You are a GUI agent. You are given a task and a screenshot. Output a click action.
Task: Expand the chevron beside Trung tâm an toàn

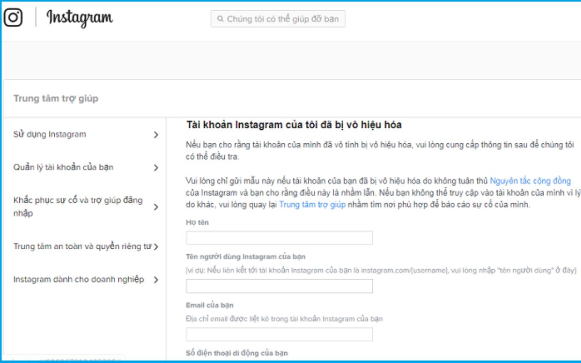click(156, 247)
